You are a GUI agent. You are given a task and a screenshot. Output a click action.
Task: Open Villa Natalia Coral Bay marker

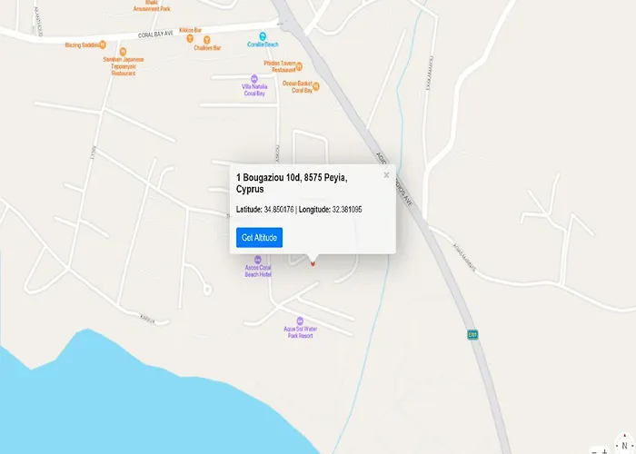[253, 78]
